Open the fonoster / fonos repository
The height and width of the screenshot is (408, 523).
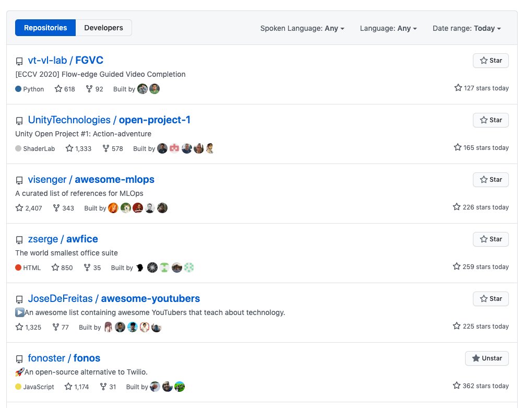click(64, 358)
